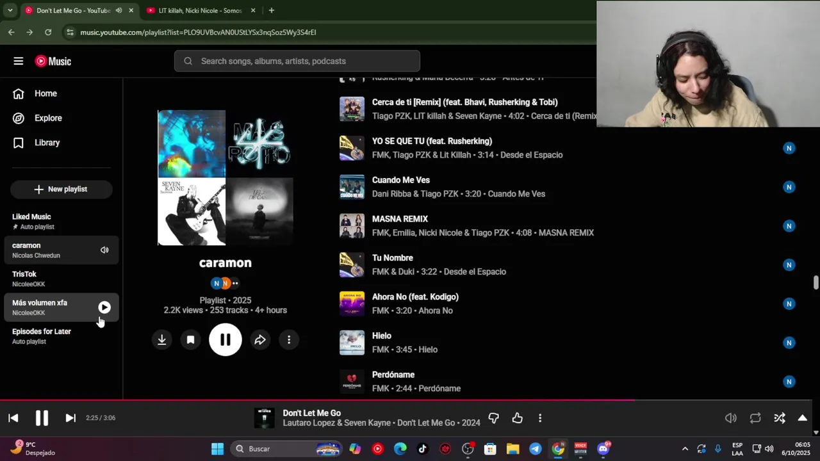Click Hielo track thumbnail

pos(352,343)
